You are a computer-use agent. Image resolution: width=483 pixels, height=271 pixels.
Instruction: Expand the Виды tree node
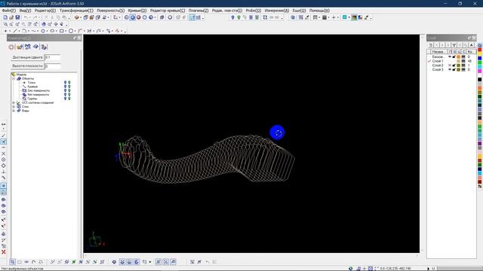tap(14, 111)
